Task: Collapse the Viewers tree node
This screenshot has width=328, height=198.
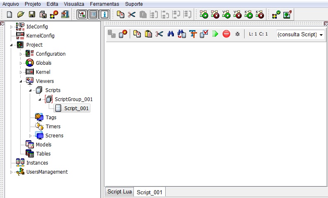Action: 21,81
